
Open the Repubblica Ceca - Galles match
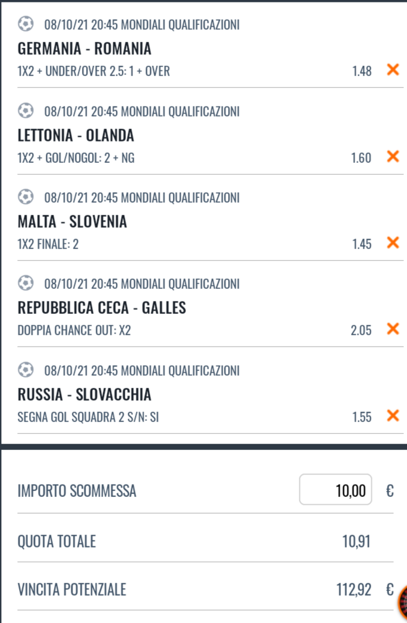102,308
